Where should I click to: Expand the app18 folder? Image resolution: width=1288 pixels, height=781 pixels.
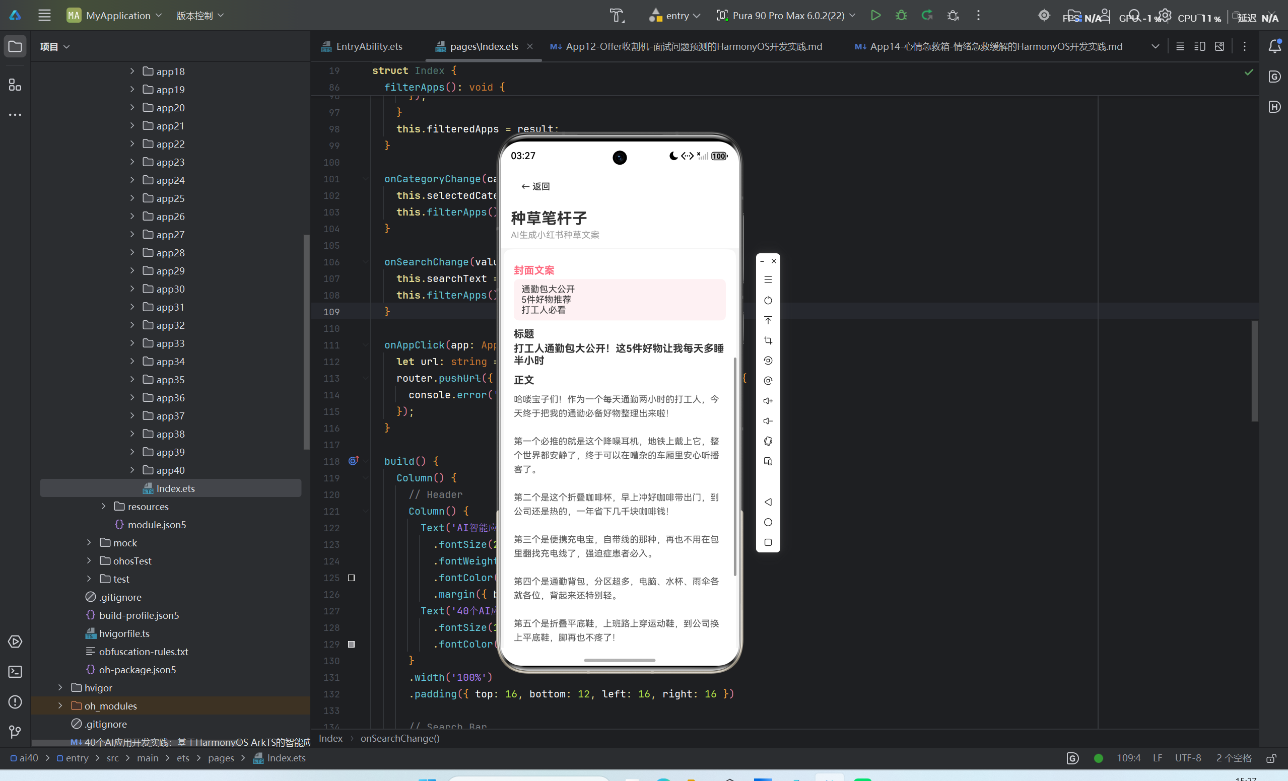coord(132,71)
